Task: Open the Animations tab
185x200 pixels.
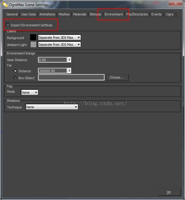Action: [x=47, y=14]
